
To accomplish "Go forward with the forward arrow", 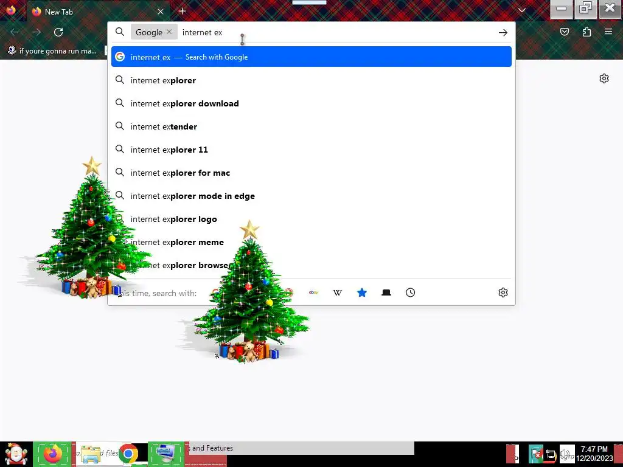I will tap(37, 32).
